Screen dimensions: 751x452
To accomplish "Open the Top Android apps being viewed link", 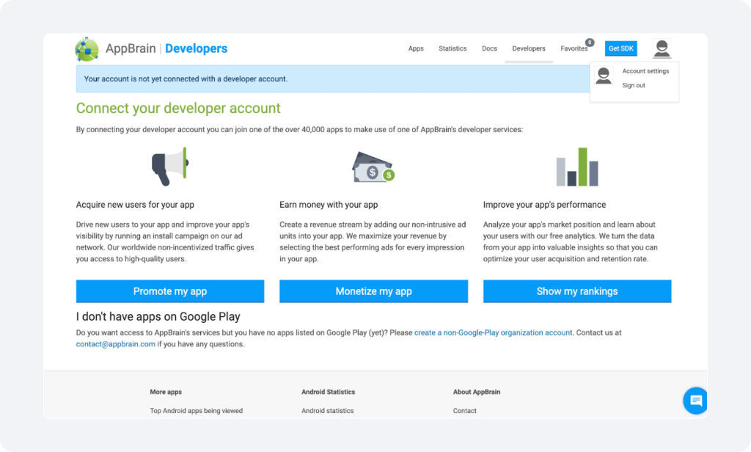I will (197, 411).
